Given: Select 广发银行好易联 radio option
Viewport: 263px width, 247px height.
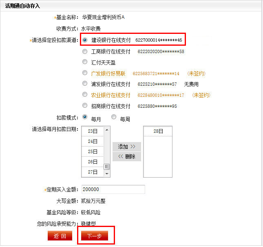Looking at the screenshot, I should (x=85, y=73).
